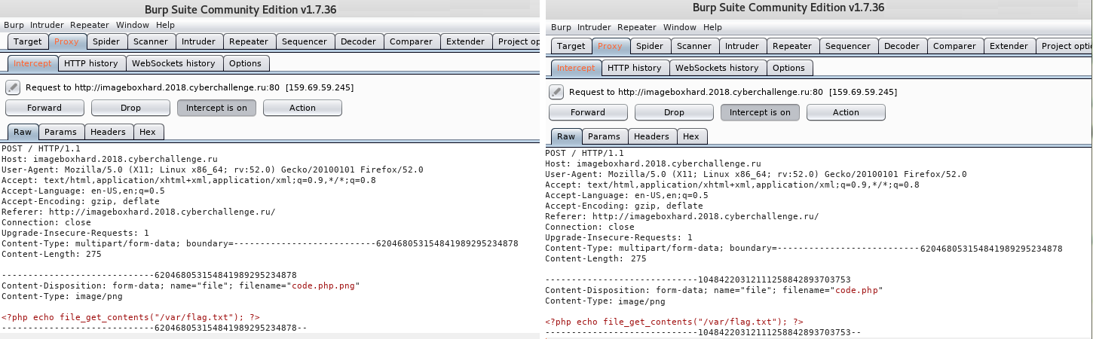The width and height of the screenshot is (1093, 339).
Task: Switch to Repeater tab in left window
Action: coord(250,41)
